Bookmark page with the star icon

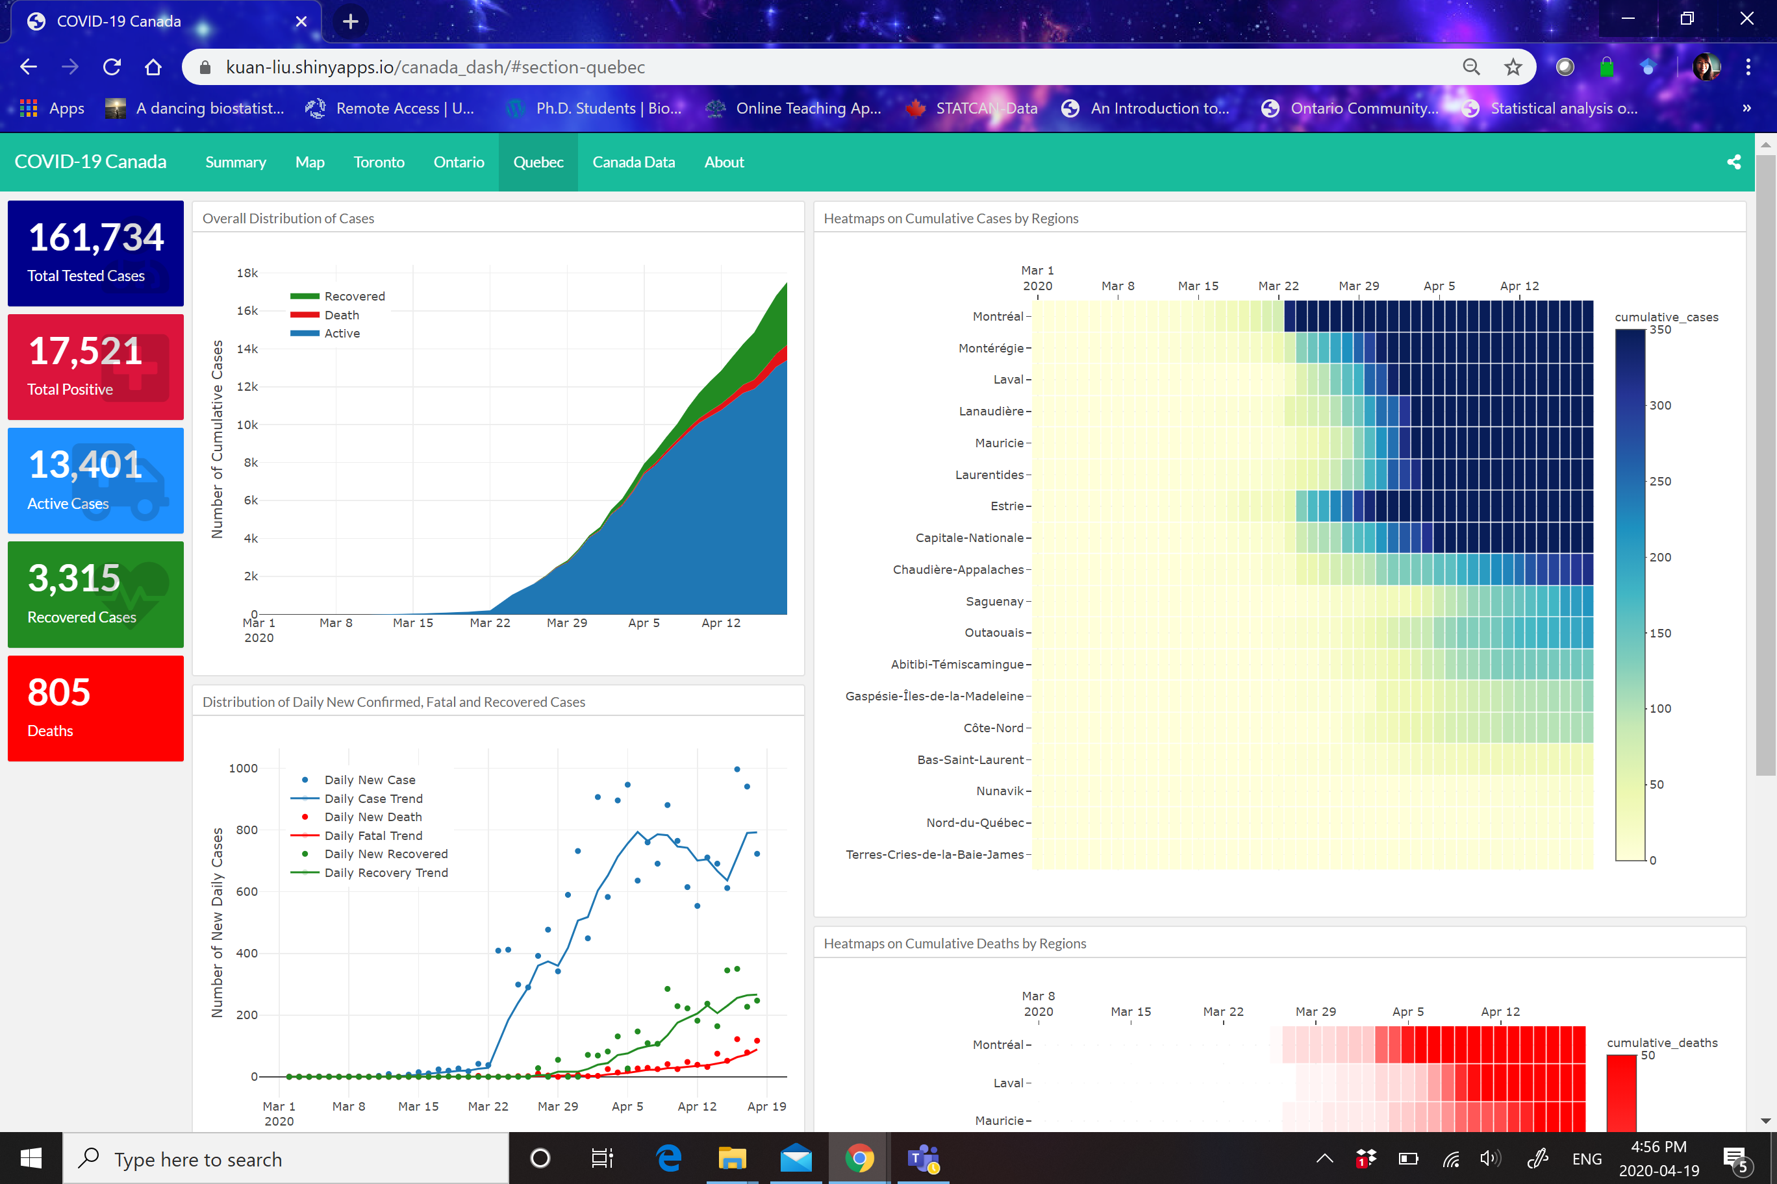click(x=1513, y=68)
